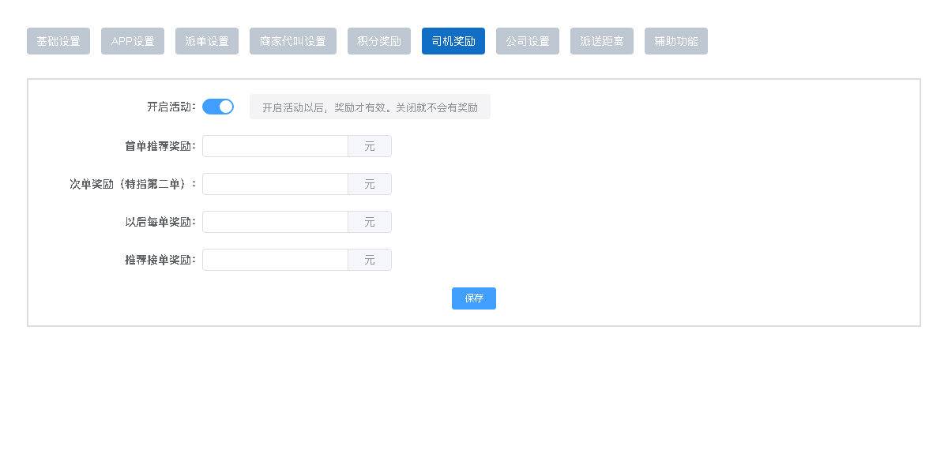This screenshot has height=469, width=948.
Task: Switch to the 公司设置 tab
Action: pos(527,41)
